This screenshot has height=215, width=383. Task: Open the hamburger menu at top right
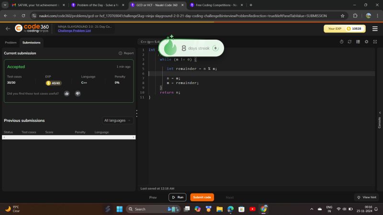point(375,29)
